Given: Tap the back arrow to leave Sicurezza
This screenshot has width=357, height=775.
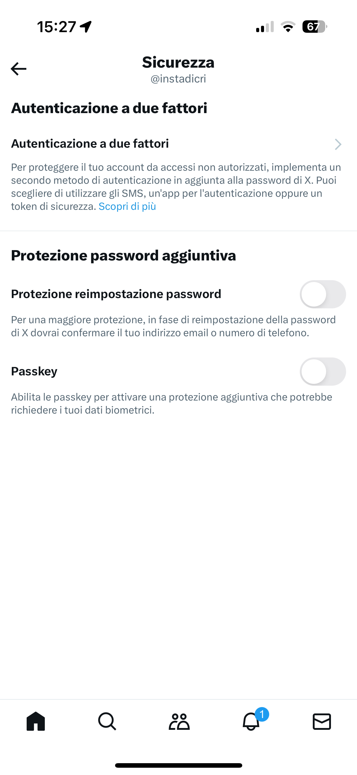Looking at the screenshot, I should tap(19, 69).
